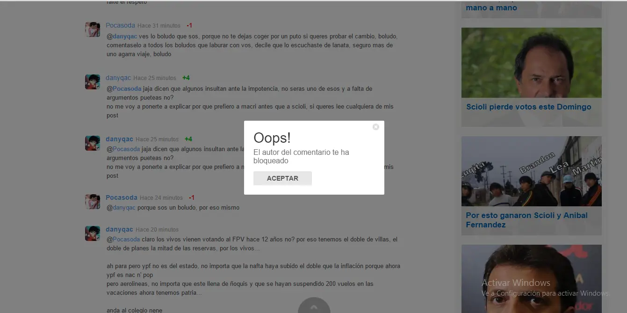This screenshot has width=627, height=313.
Task: Click the 'Hace 31 minutos' timestamp
Action: point(159,26)
